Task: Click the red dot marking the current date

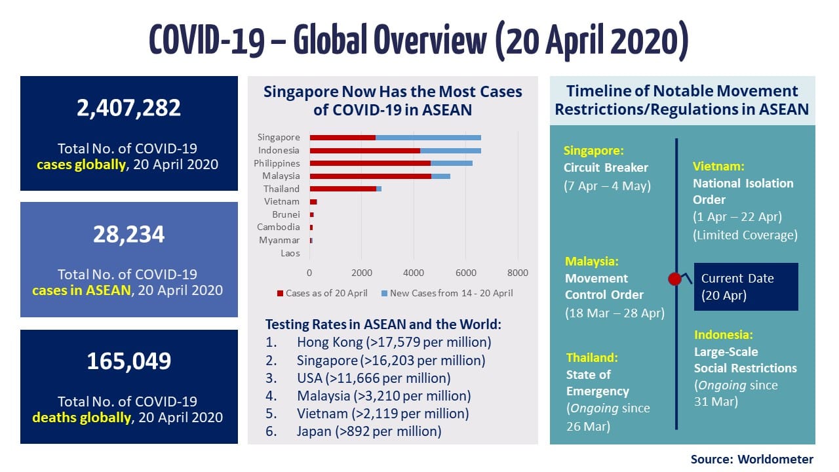Action: tap(675, 278)
